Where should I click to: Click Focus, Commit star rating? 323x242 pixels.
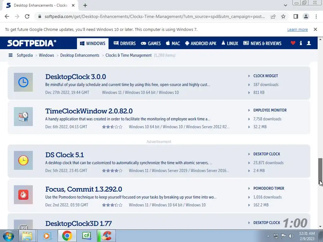(112, 205)
